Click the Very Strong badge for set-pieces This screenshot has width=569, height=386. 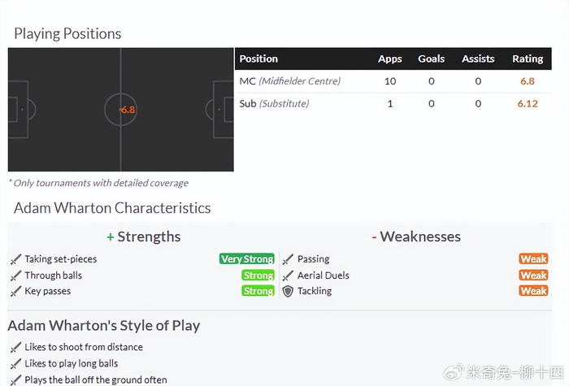246,259
